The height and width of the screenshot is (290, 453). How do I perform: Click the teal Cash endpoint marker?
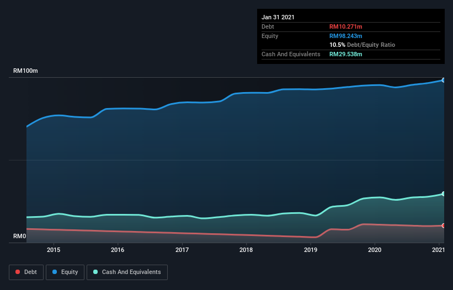(x=443, y=194)
